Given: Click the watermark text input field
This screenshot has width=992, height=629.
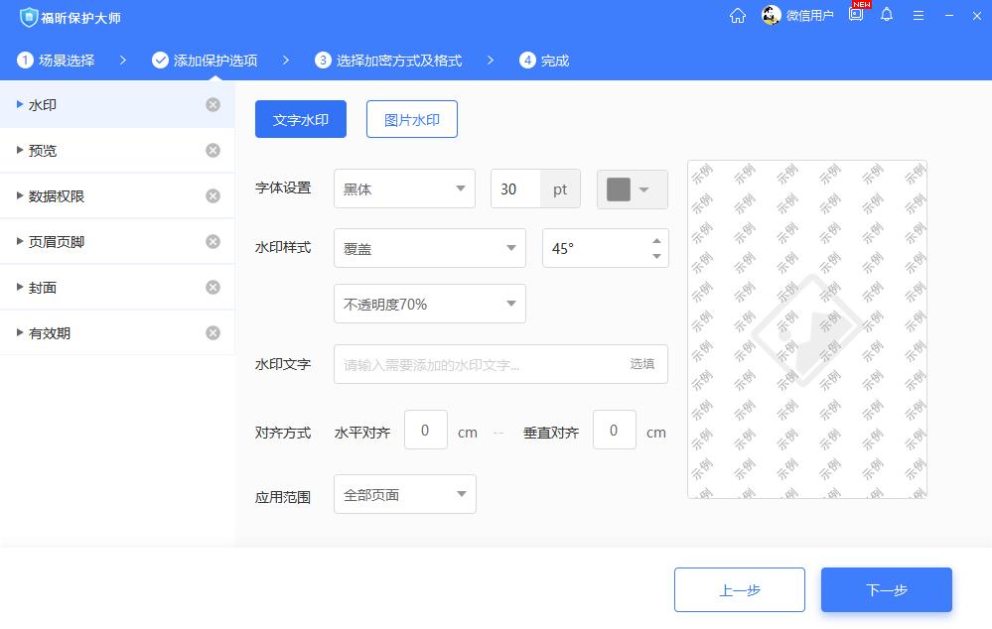Looking at the screenshot, I should (x=477, y=364).
